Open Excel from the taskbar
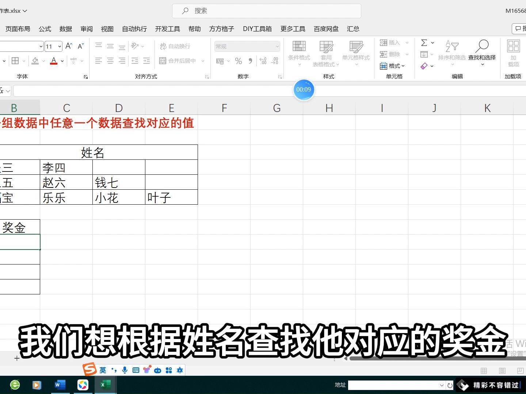Screen dimensions: 526x394 105,385
